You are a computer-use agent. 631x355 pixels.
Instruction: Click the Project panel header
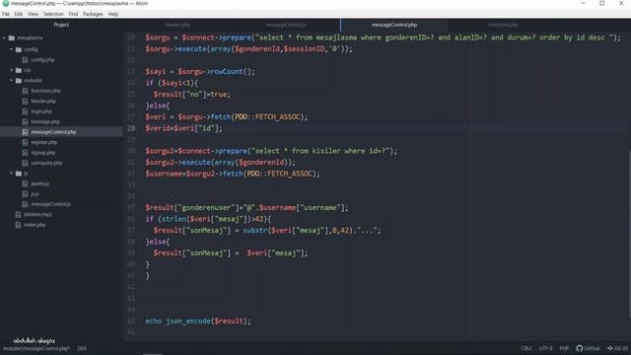click(61, 25)
